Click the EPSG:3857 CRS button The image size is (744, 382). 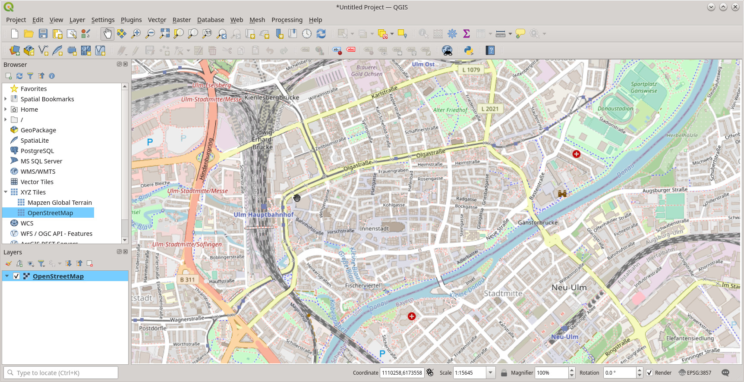coord(695,373)
